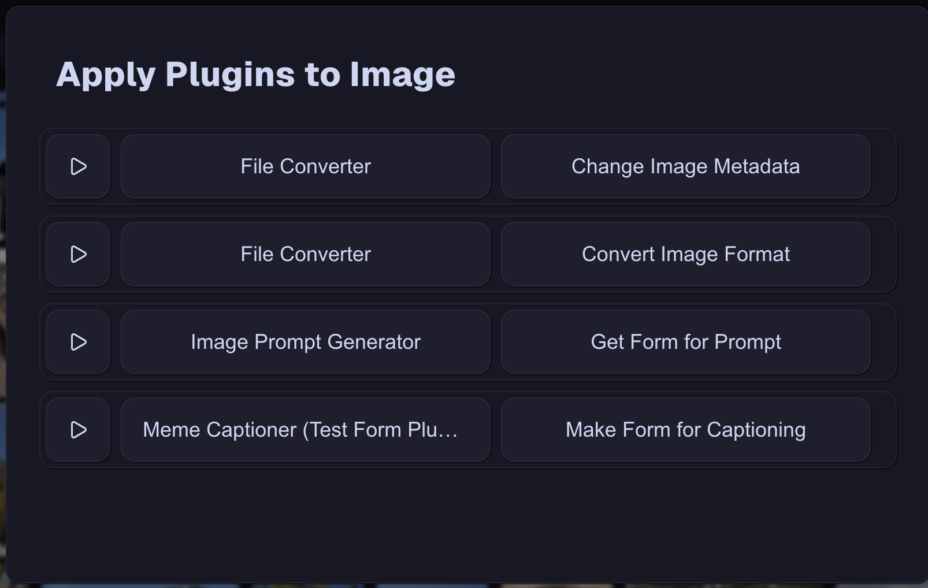928x588 pixels.
Task: Launch the Meme Captioner plugin
Action: coord(77,429)
